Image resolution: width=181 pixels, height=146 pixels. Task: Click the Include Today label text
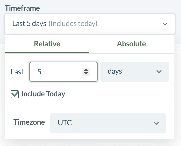pyautogui.click(x=43, y=94)
